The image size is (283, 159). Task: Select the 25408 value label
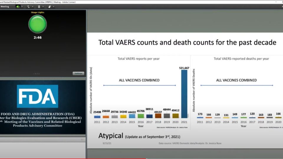[x=97, y=112]
